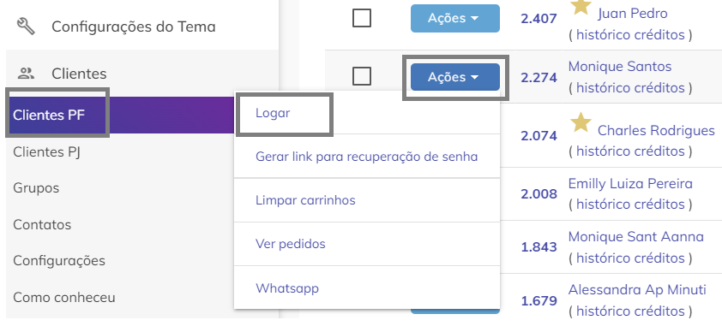This screenshot has width=722, height=326.
Task: Click the gold star beside Juan Pedro
Action: 581,7
